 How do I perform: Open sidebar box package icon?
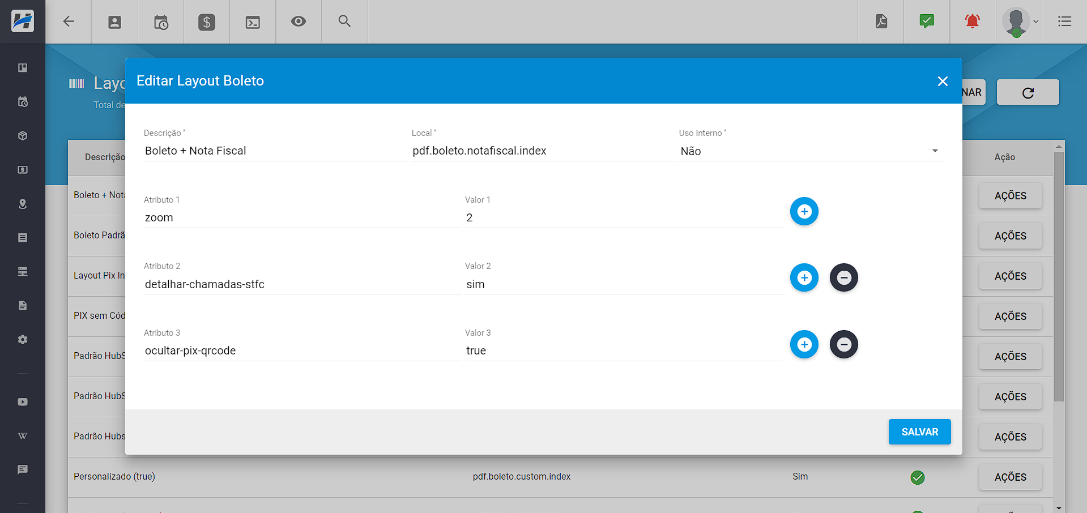tap(23, 136)
